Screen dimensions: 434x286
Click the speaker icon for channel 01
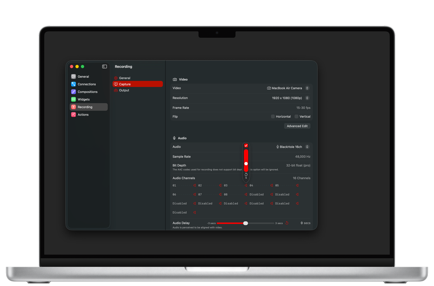tap(194, 185)
